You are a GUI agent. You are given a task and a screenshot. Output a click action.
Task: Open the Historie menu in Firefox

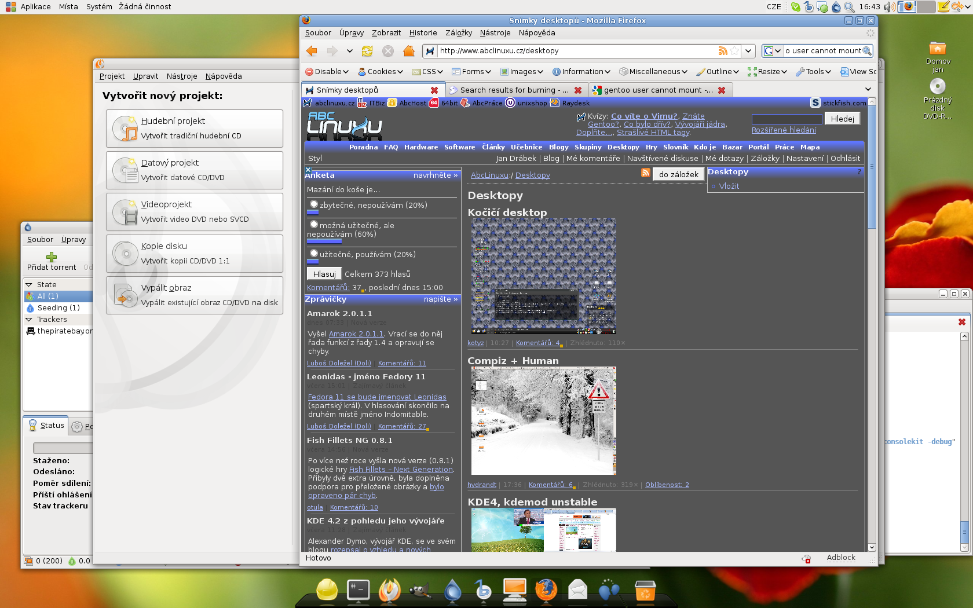coord(423,33)
